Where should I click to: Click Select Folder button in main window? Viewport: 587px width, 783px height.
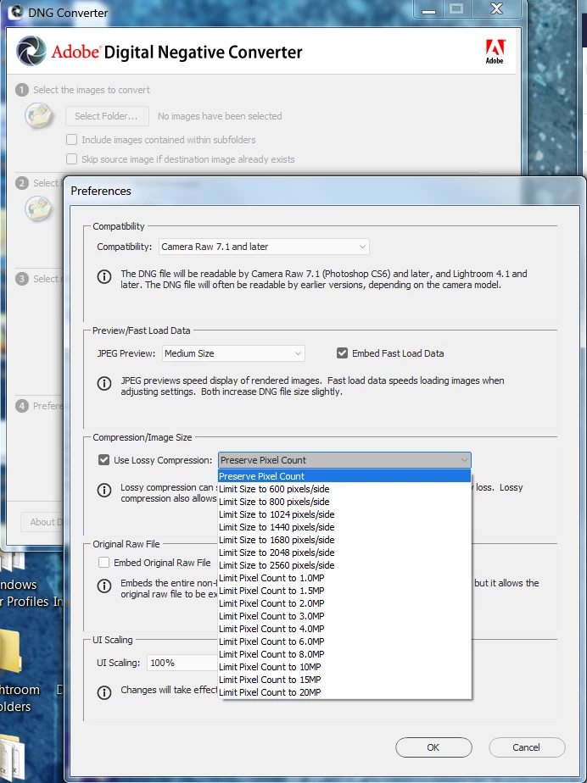coord(107,116)
